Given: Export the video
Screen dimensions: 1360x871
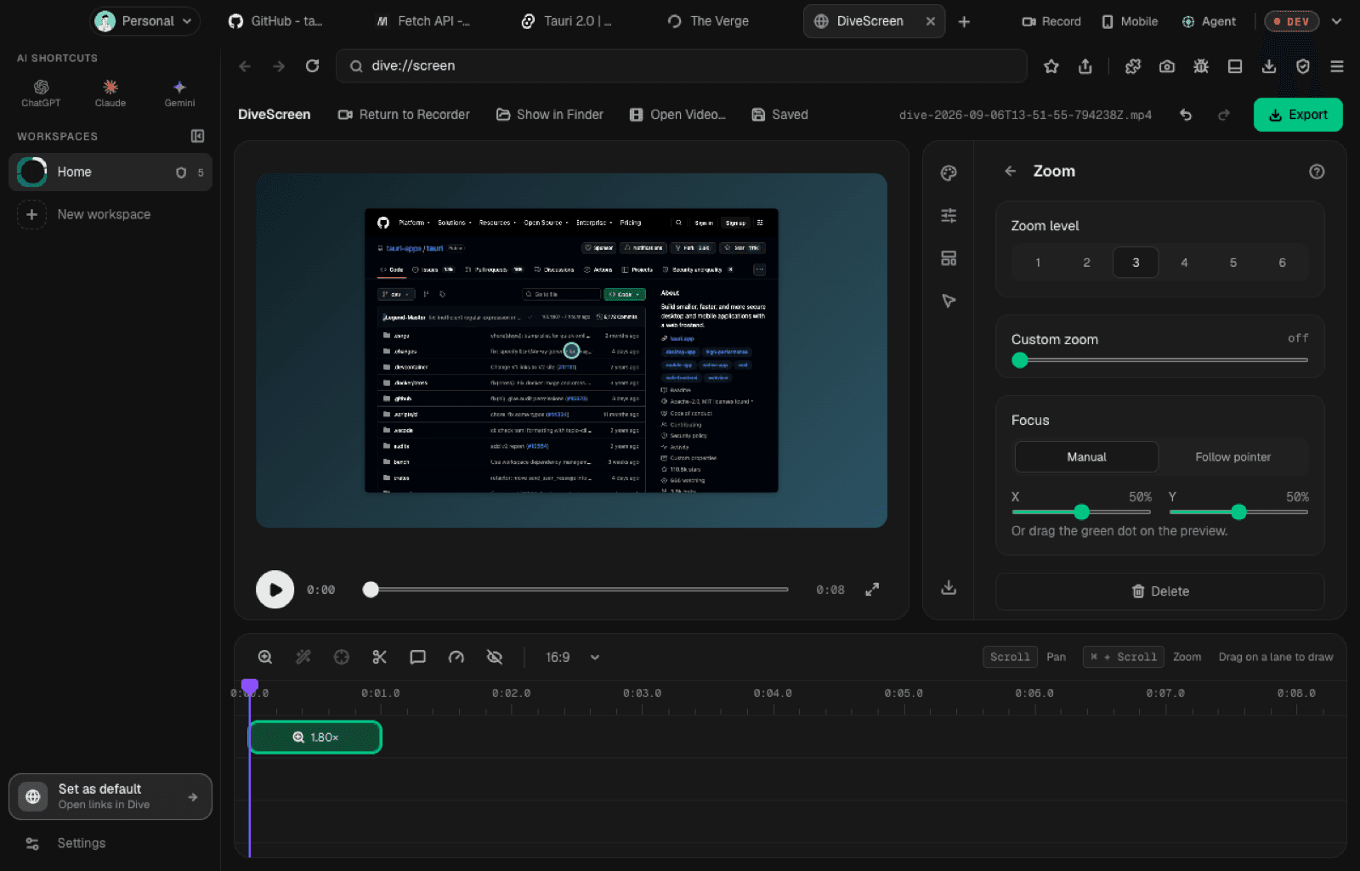Looking at the screenshot, I should coord(1298,115).
